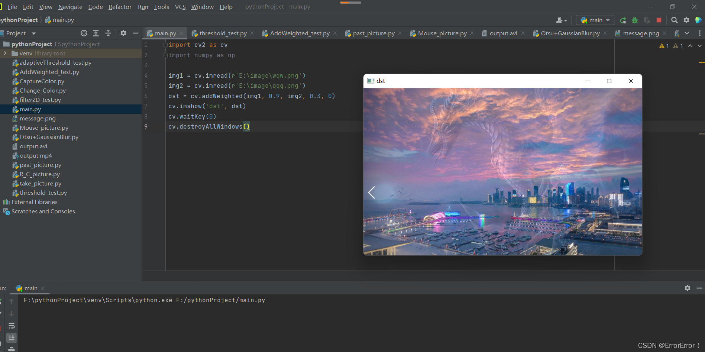Close the main.py editor tab
The image size is (705, 352).
(x=181, y=33)
